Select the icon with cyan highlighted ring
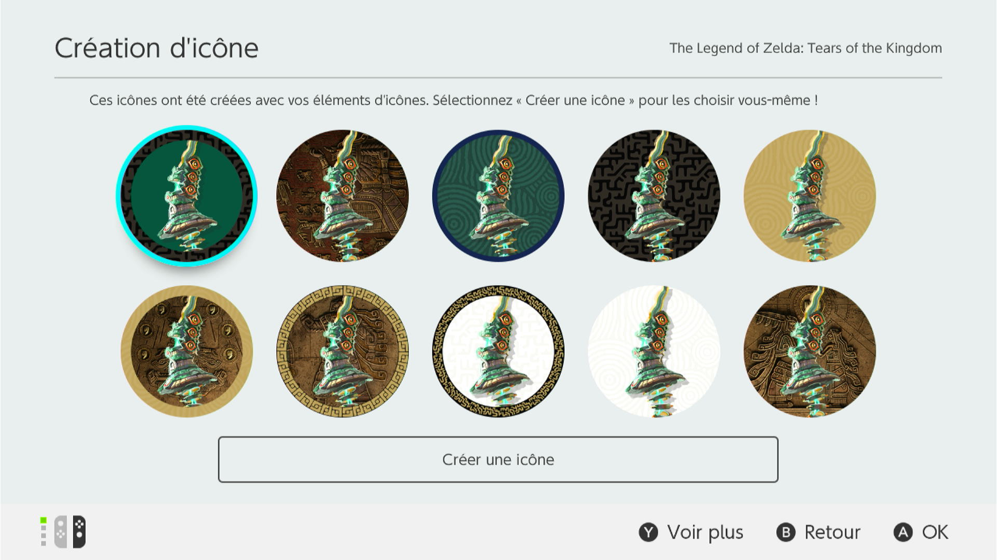 tap(186, 196)
